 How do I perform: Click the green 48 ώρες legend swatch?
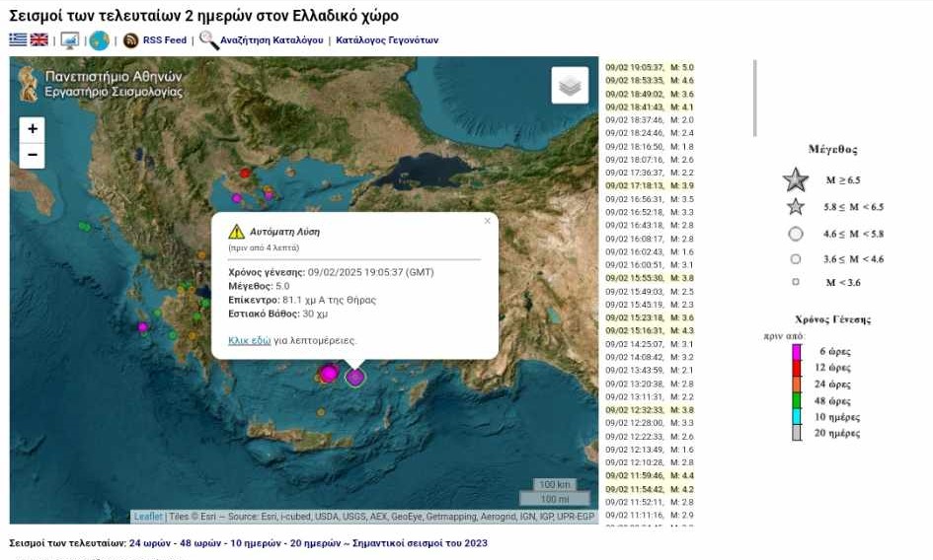tap(796, 400)
